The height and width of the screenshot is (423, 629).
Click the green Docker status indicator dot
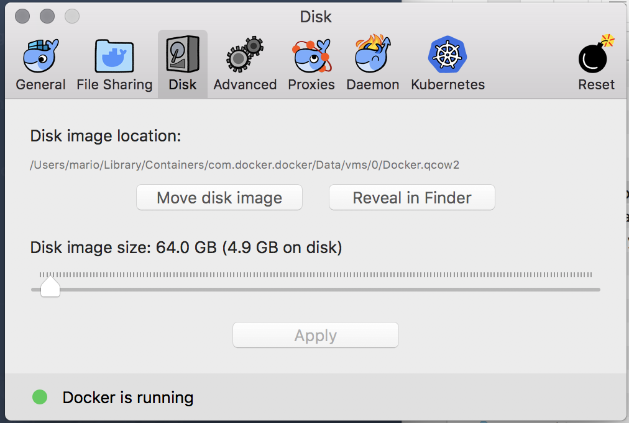40,397
